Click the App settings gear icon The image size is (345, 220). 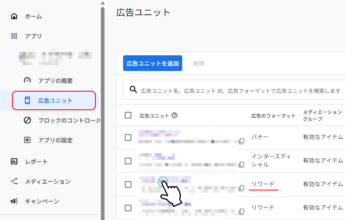pos(27,140)
